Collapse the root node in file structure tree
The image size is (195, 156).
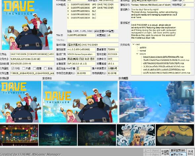coord(134,44)
